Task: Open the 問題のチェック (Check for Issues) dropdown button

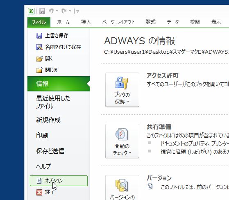Action: pos(122,141)
